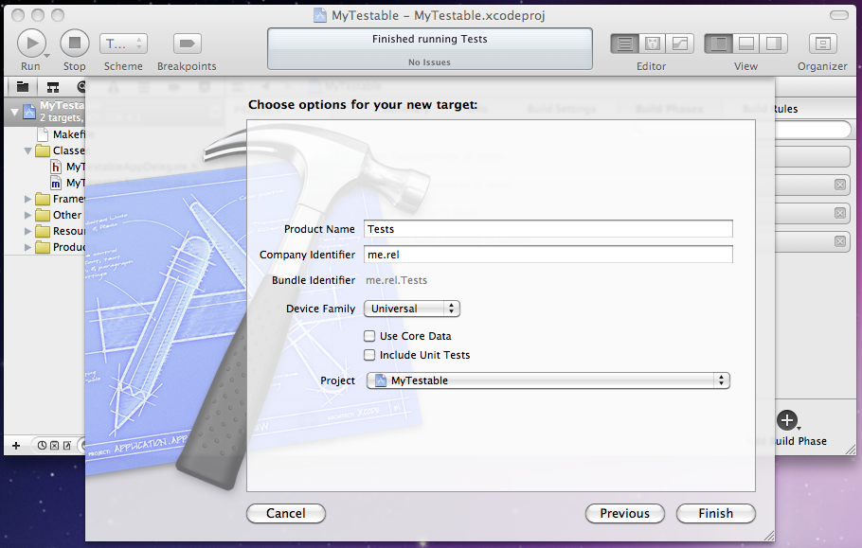The height and width of the screenshot is (548, 862).
Task: Click the add (+) button in navigator footer
Action: [16, 446]
